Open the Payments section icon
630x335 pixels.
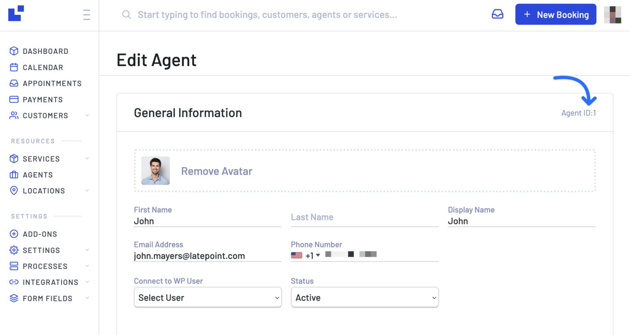pos(14,99)
